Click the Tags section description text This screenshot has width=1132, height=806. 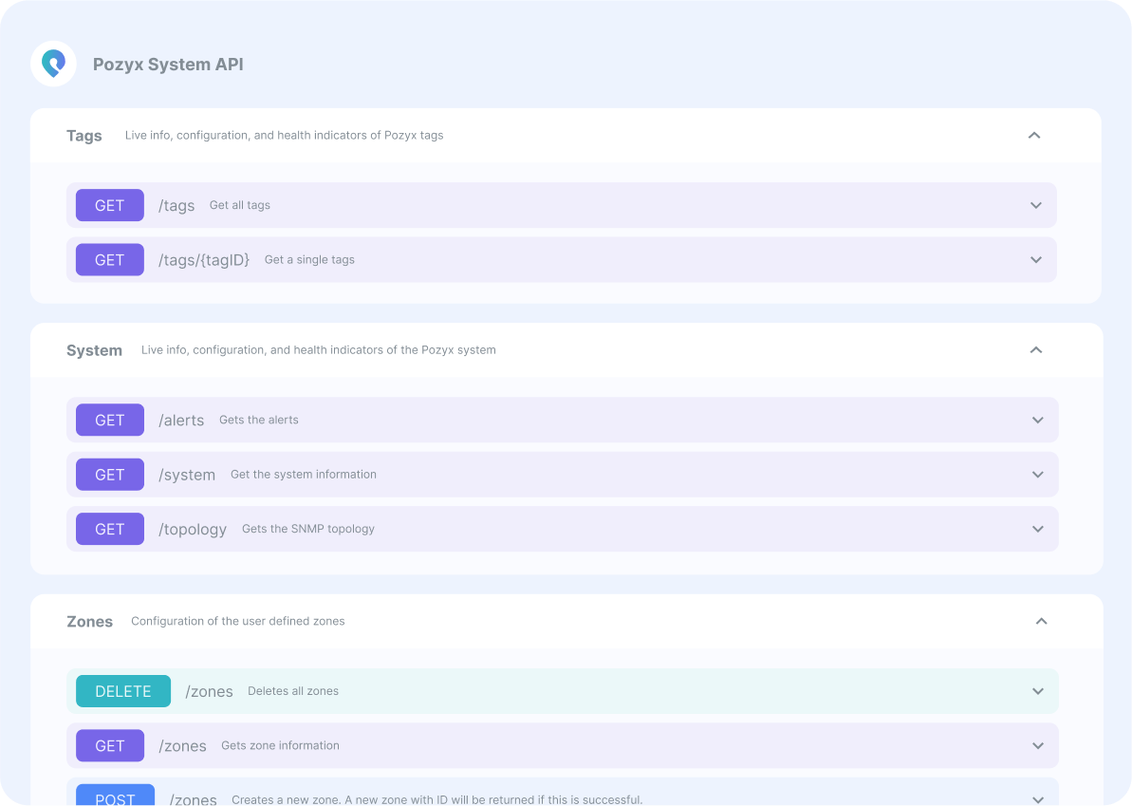[x=284, y=135]
